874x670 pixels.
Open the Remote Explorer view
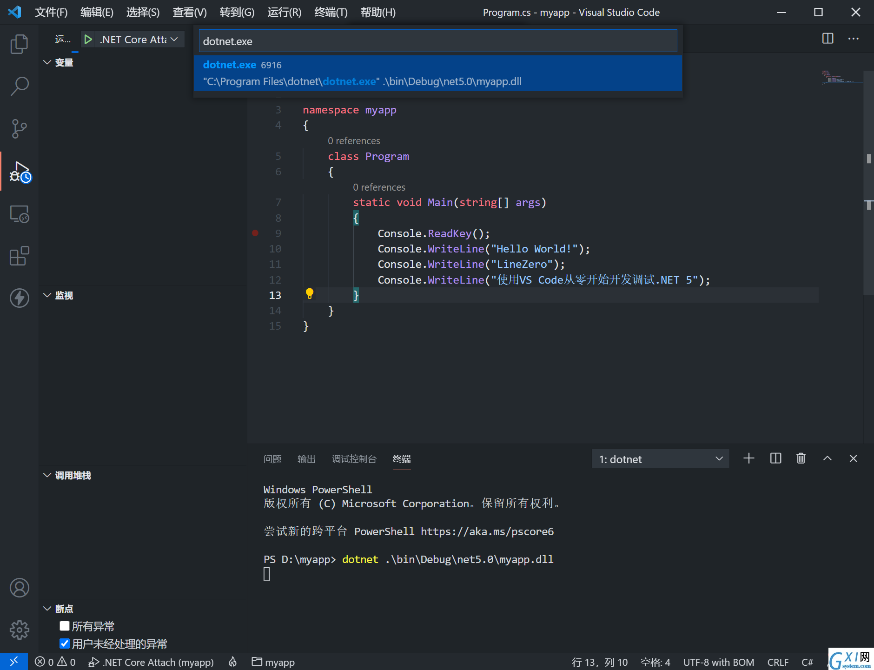19,214
